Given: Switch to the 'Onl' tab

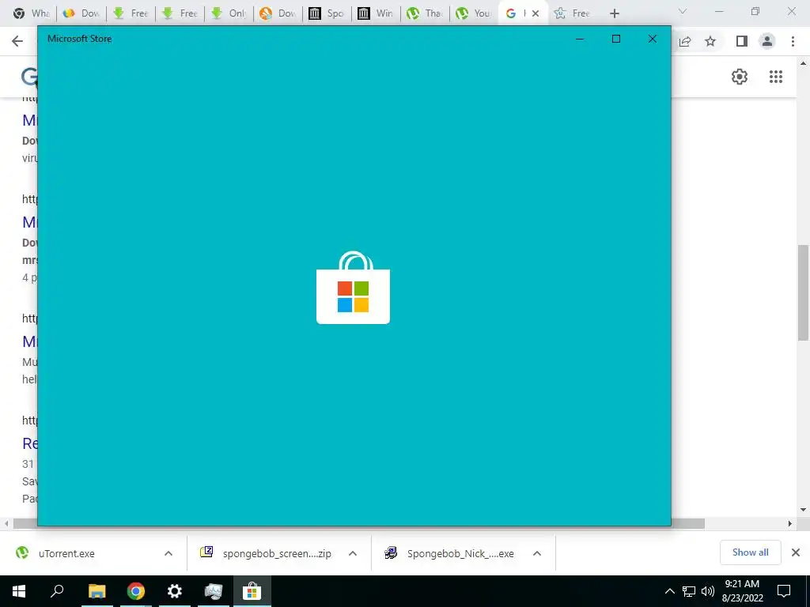Looking at the screenshot, I should pyautogui.click(x=229, y=13).
